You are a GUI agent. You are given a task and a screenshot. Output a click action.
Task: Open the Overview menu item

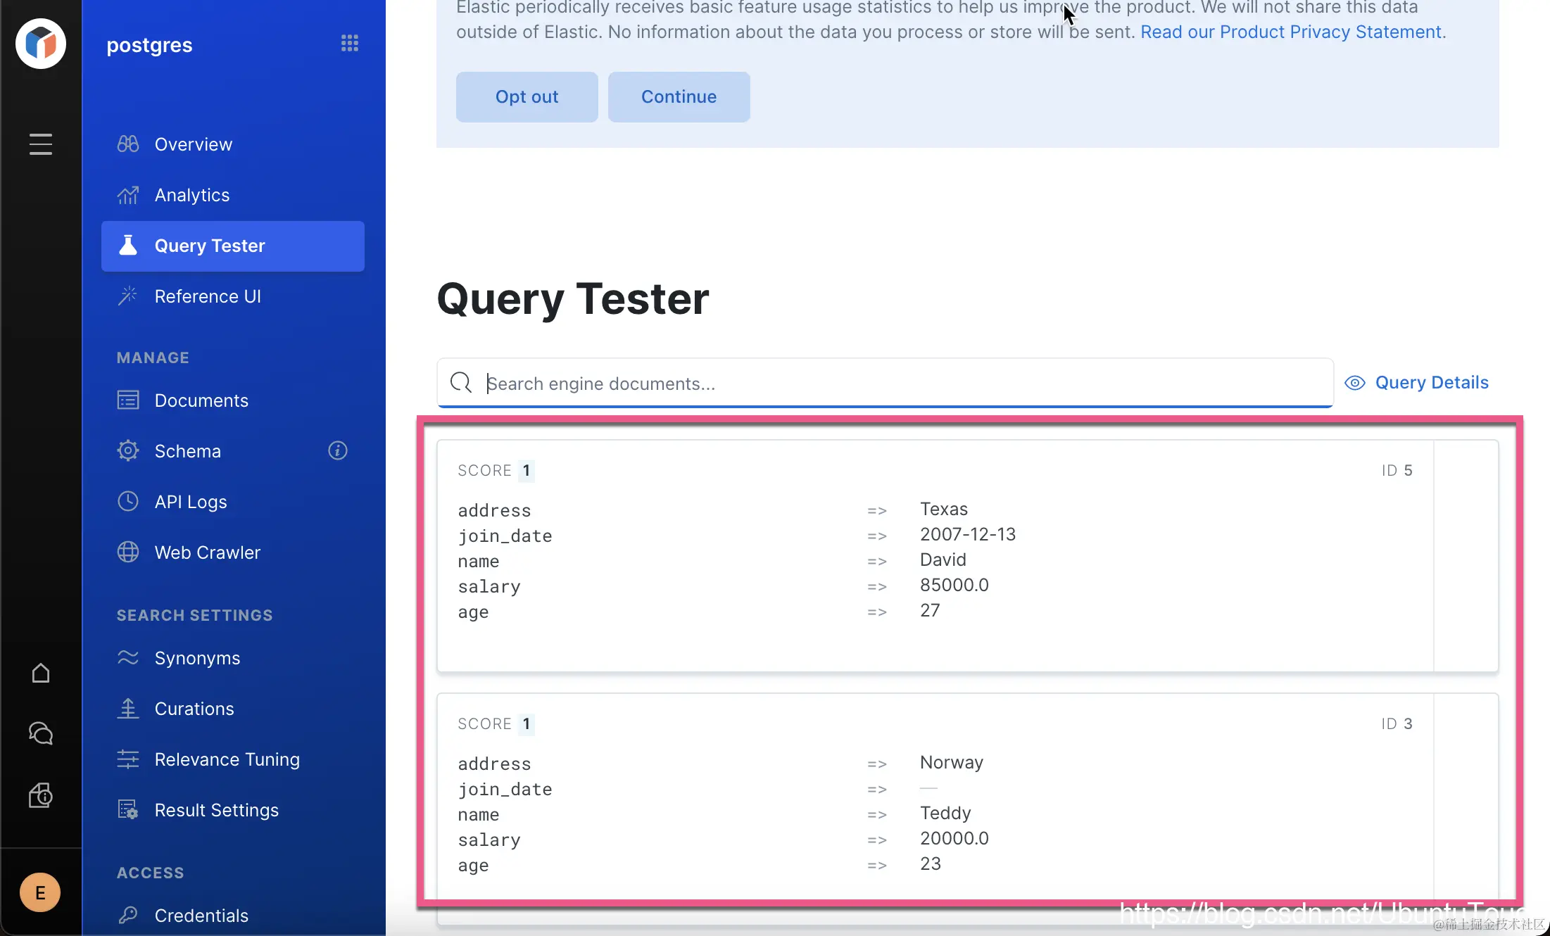click(x=193, y=144)
